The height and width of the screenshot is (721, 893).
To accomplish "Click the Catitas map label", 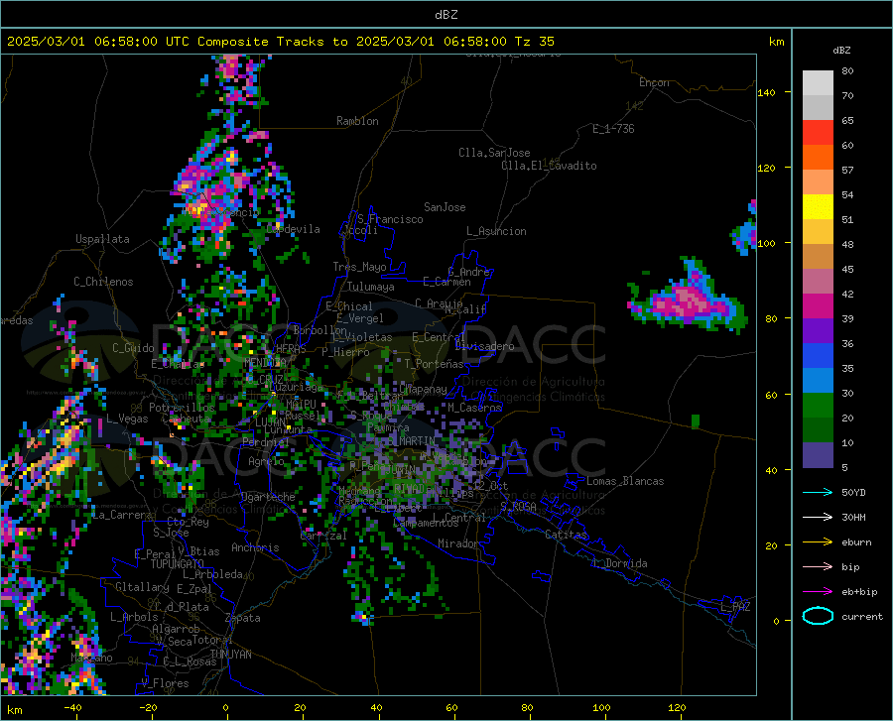I will tap(567, 535).
